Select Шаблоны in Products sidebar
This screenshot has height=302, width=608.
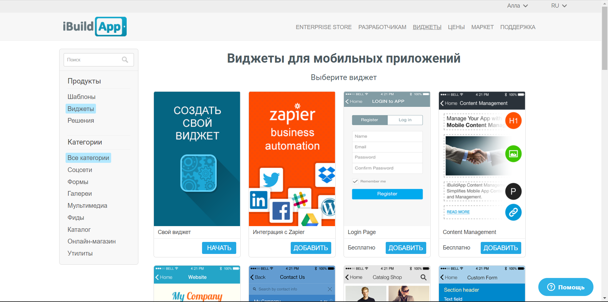pos(81,97)
